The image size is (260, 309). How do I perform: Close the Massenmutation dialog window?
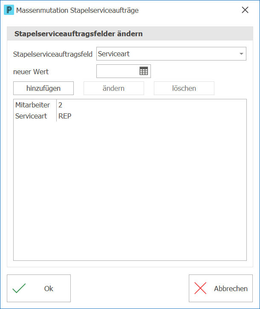[245, 10]
